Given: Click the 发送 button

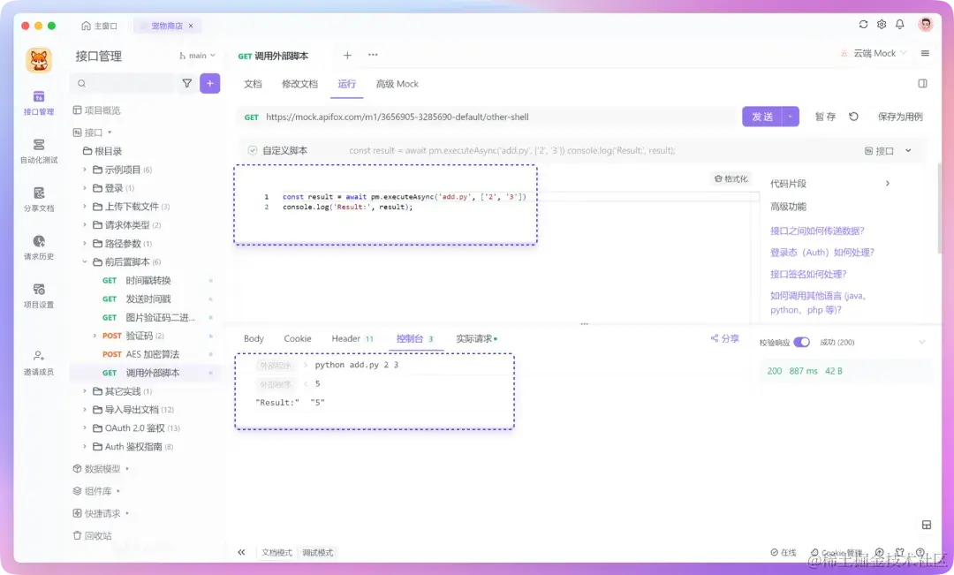Looking at the screenshot, I should 761,116.
